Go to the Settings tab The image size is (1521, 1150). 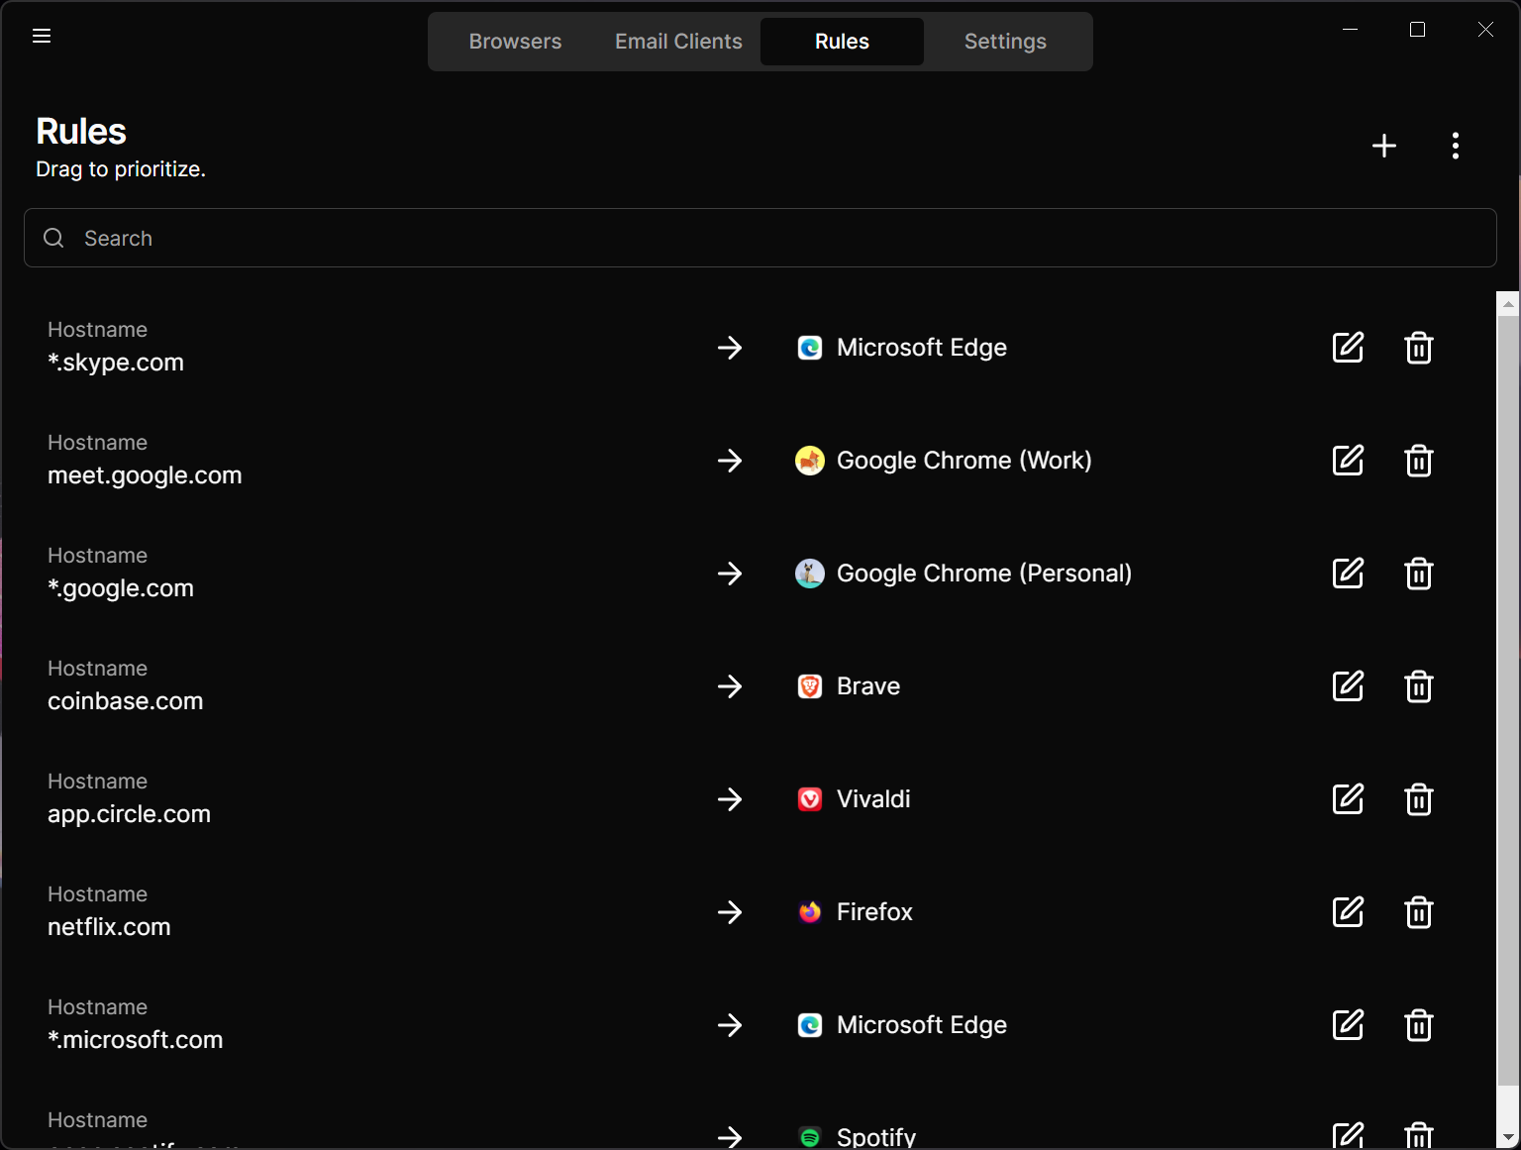coord(1005,42)
